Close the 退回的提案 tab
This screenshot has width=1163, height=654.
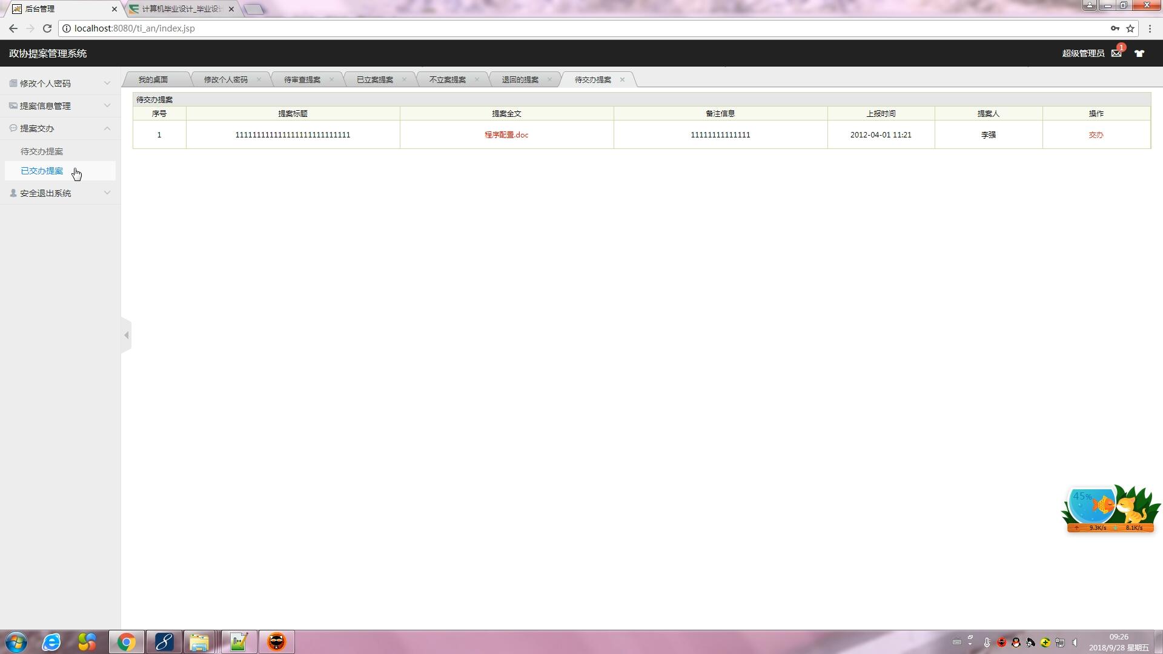point(549,79)
